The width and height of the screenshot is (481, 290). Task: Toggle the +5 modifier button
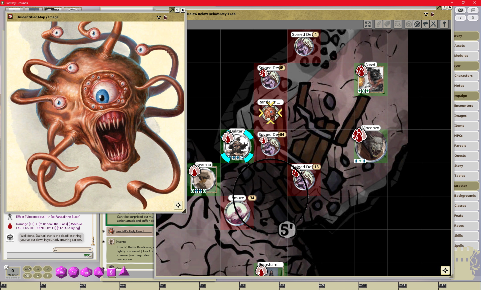[x=48, y=269]
